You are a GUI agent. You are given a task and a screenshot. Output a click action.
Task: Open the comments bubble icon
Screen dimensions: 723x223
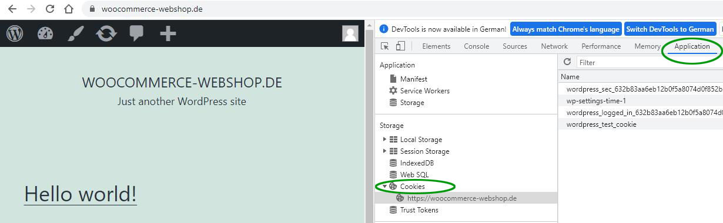136,33
